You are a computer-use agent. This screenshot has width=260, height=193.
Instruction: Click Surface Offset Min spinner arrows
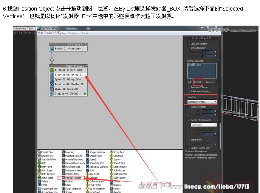point(215,111)
